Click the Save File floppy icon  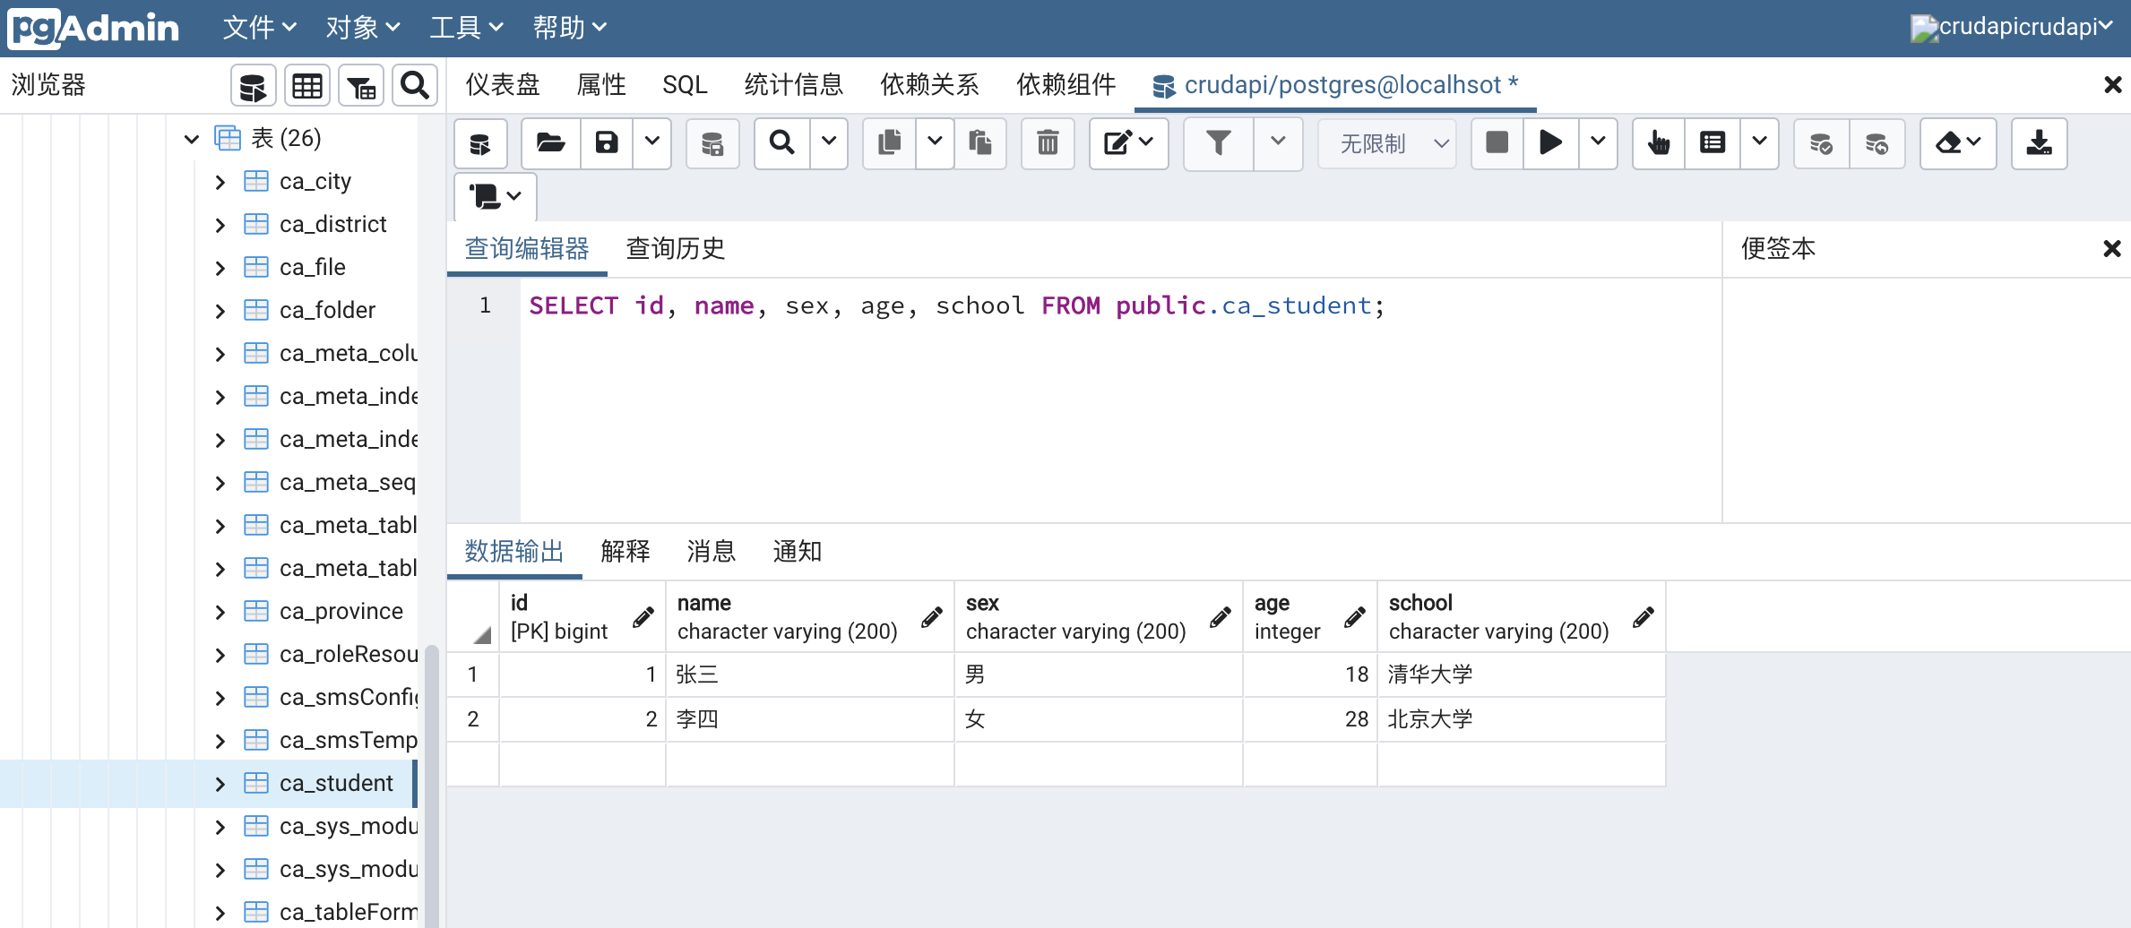coord(607,143)
